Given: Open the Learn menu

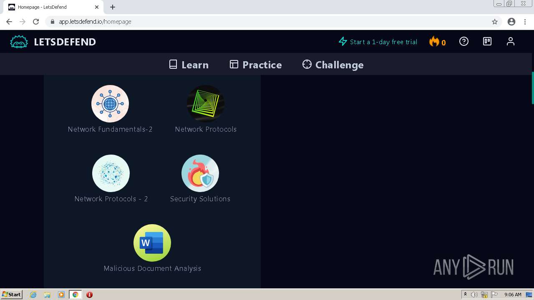Looking at the screenshot, I should (189, 65).
